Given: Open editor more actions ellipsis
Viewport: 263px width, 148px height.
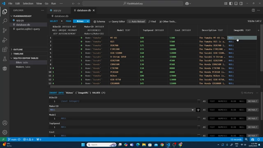Looking at the screenshot, I should (x=258, y=10).
